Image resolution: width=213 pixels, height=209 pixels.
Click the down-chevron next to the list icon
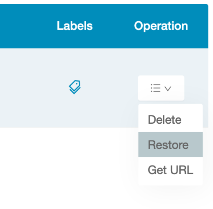168,89
